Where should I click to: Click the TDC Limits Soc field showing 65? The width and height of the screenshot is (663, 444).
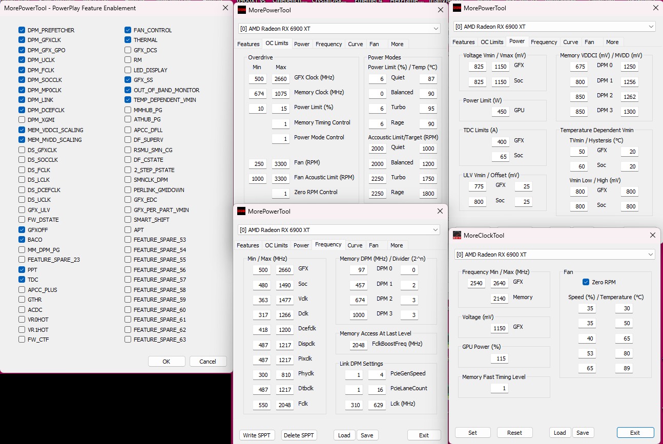click(500, 157)
